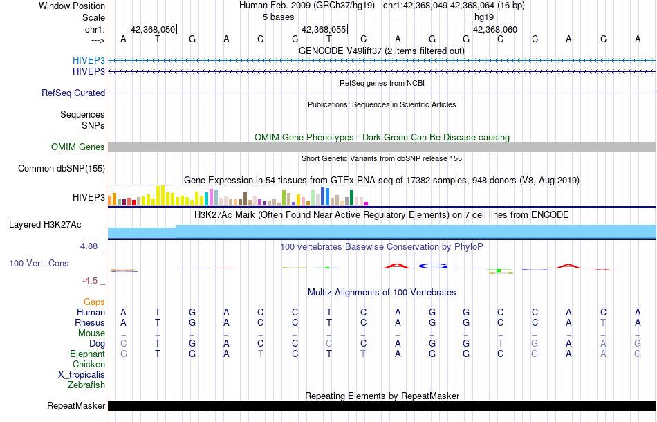The image size is (657, 422).
Task: Click the 5 bases scale bar
Action: click(382, 17)
